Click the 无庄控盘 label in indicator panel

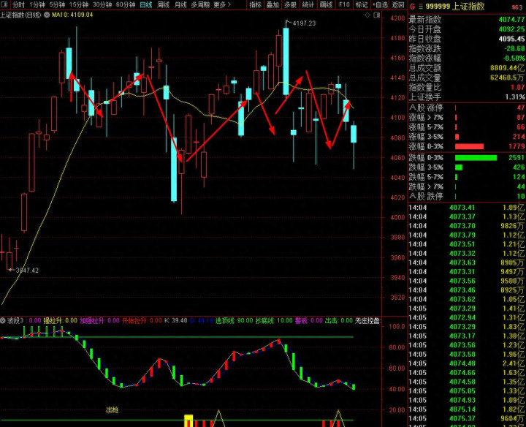(x=367, y=320)
